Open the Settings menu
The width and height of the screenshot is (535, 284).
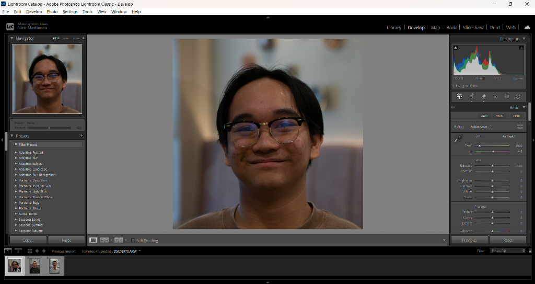[x=70, y=12]
